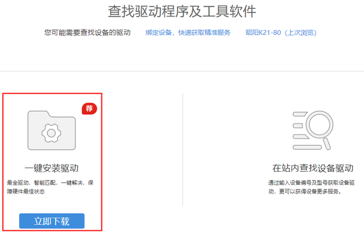
Task: Open the 昭阳K21-80 (上次浏览) link
Action: 281,33
